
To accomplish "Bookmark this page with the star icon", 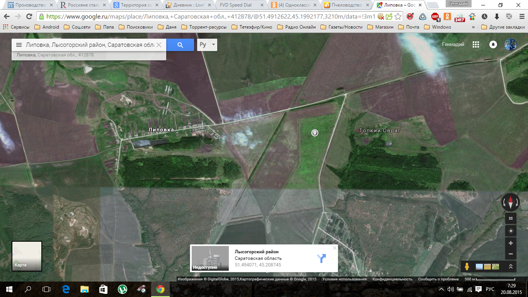I will click(x=398, y=17).
